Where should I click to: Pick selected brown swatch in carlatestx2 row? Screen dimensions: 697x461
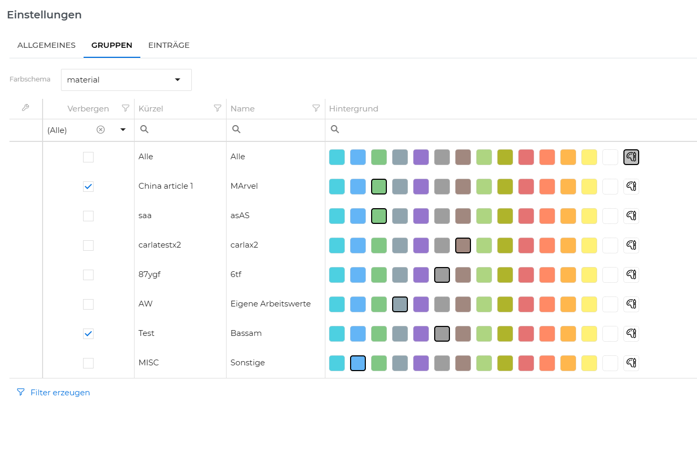pos(463,245)
